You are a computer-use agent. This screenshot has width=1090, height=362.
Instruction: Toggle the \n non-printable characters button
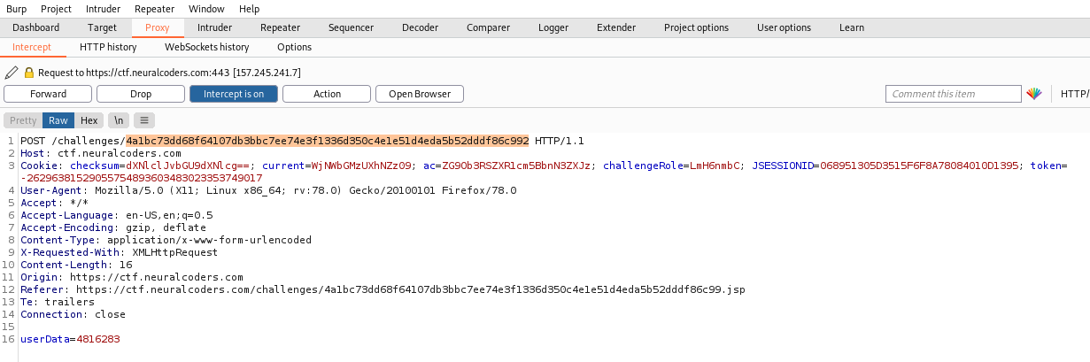point(119,120)
